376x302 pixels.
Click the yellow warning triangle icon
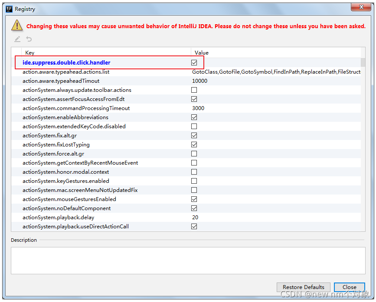point(17,26)
